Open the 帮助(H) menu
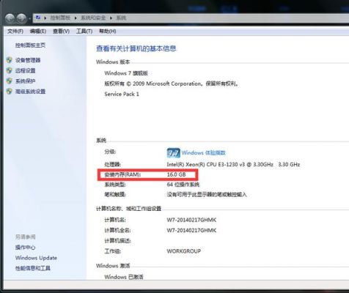Screen dimensions: 349x293 pos(108,31)
